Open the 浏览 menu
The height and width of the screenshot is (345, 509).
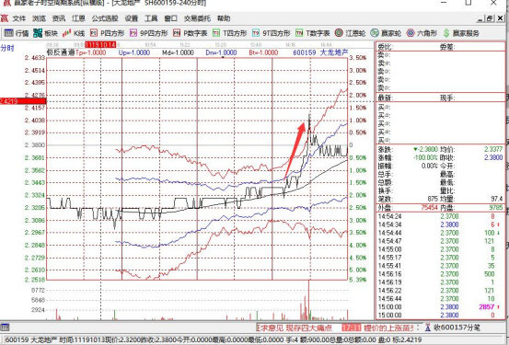point(39,18)
